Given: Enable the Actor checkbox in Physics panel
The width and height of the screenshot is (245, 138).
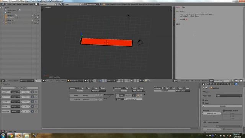Looking at the screenshot, I should pos(203,100).
